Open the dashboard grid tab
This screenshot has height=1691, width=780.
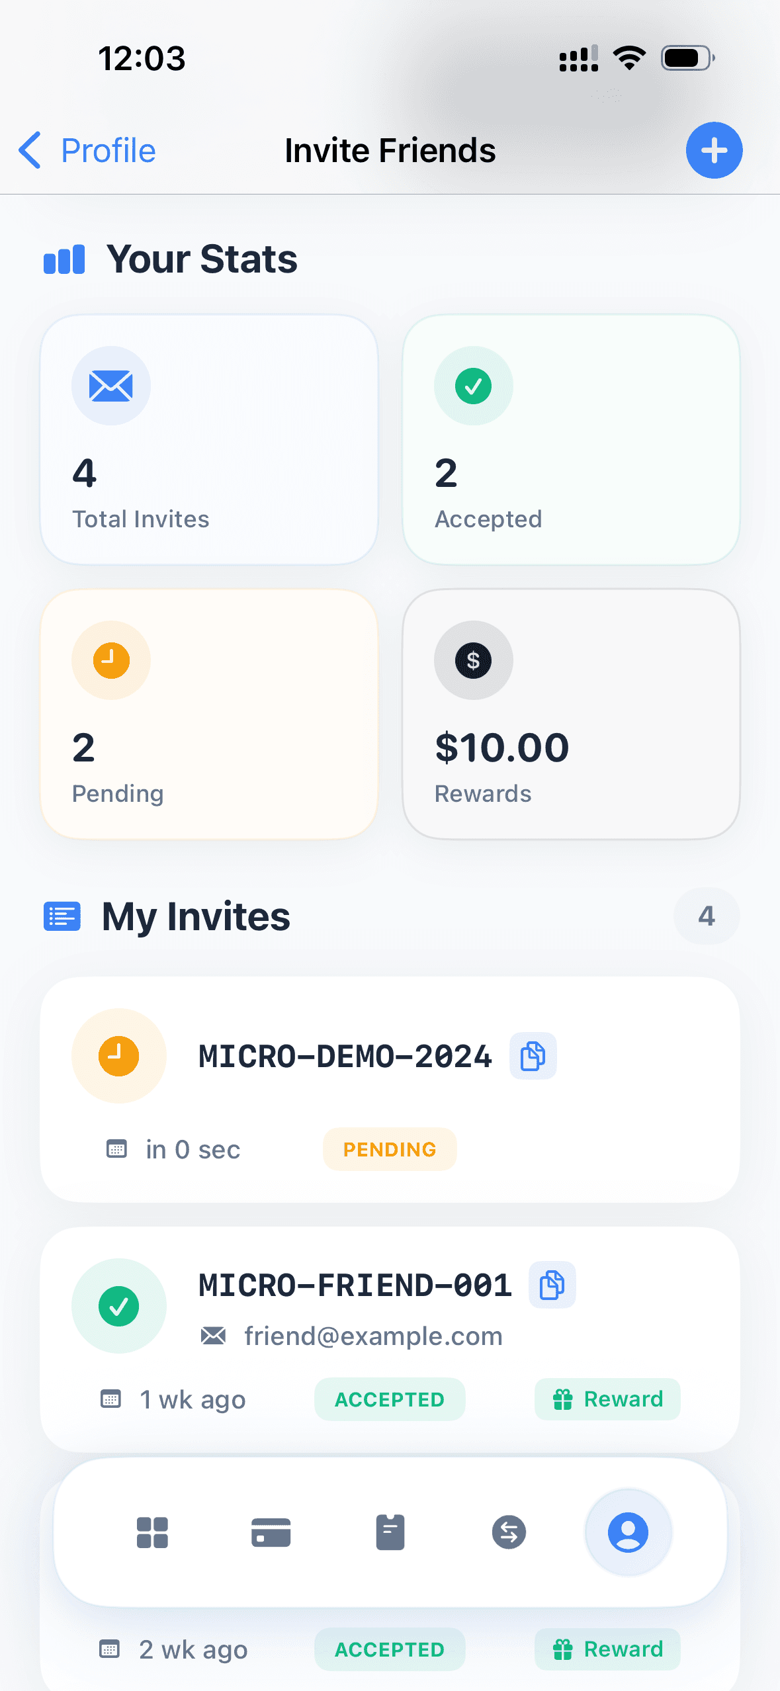[152, 1532]
